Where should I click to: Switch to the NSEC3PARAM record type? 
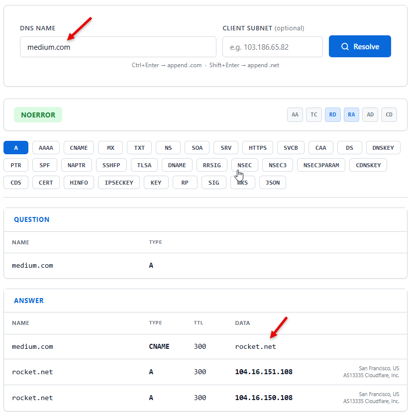point(321,165)
